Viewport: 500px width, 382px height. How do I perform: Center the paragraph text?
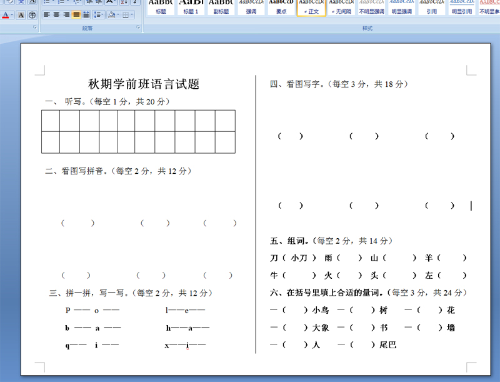[56, 14]
